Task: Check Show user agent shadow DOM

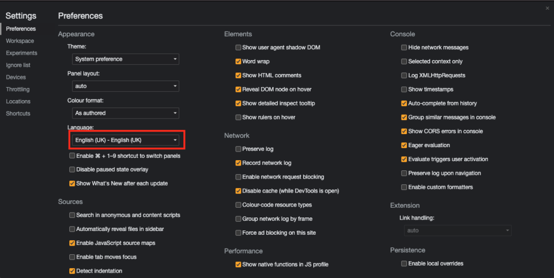Action: [238, 48]
